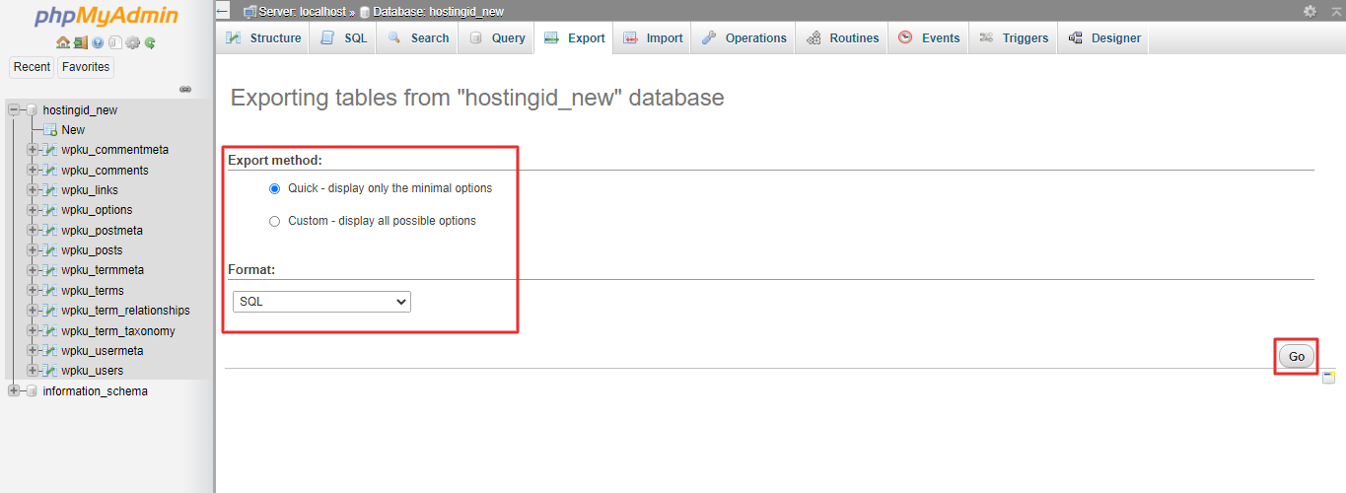Click the New table icon in tree
The width and height of the screenshot is (1346, 493).
50,130
